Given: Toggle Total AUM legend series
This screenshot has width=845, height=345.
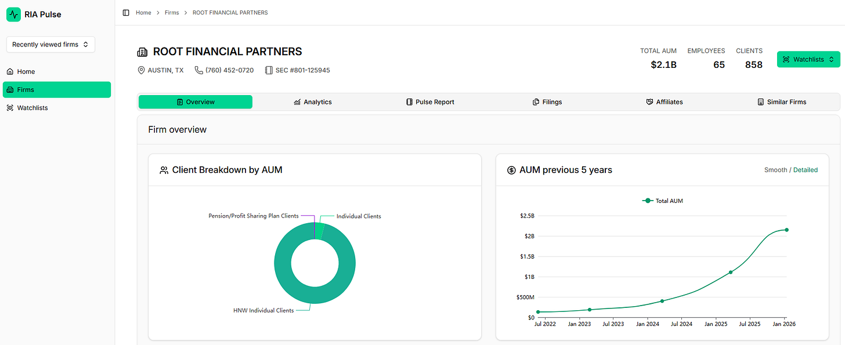Looking at the screenshot, I should pos(662,201).
